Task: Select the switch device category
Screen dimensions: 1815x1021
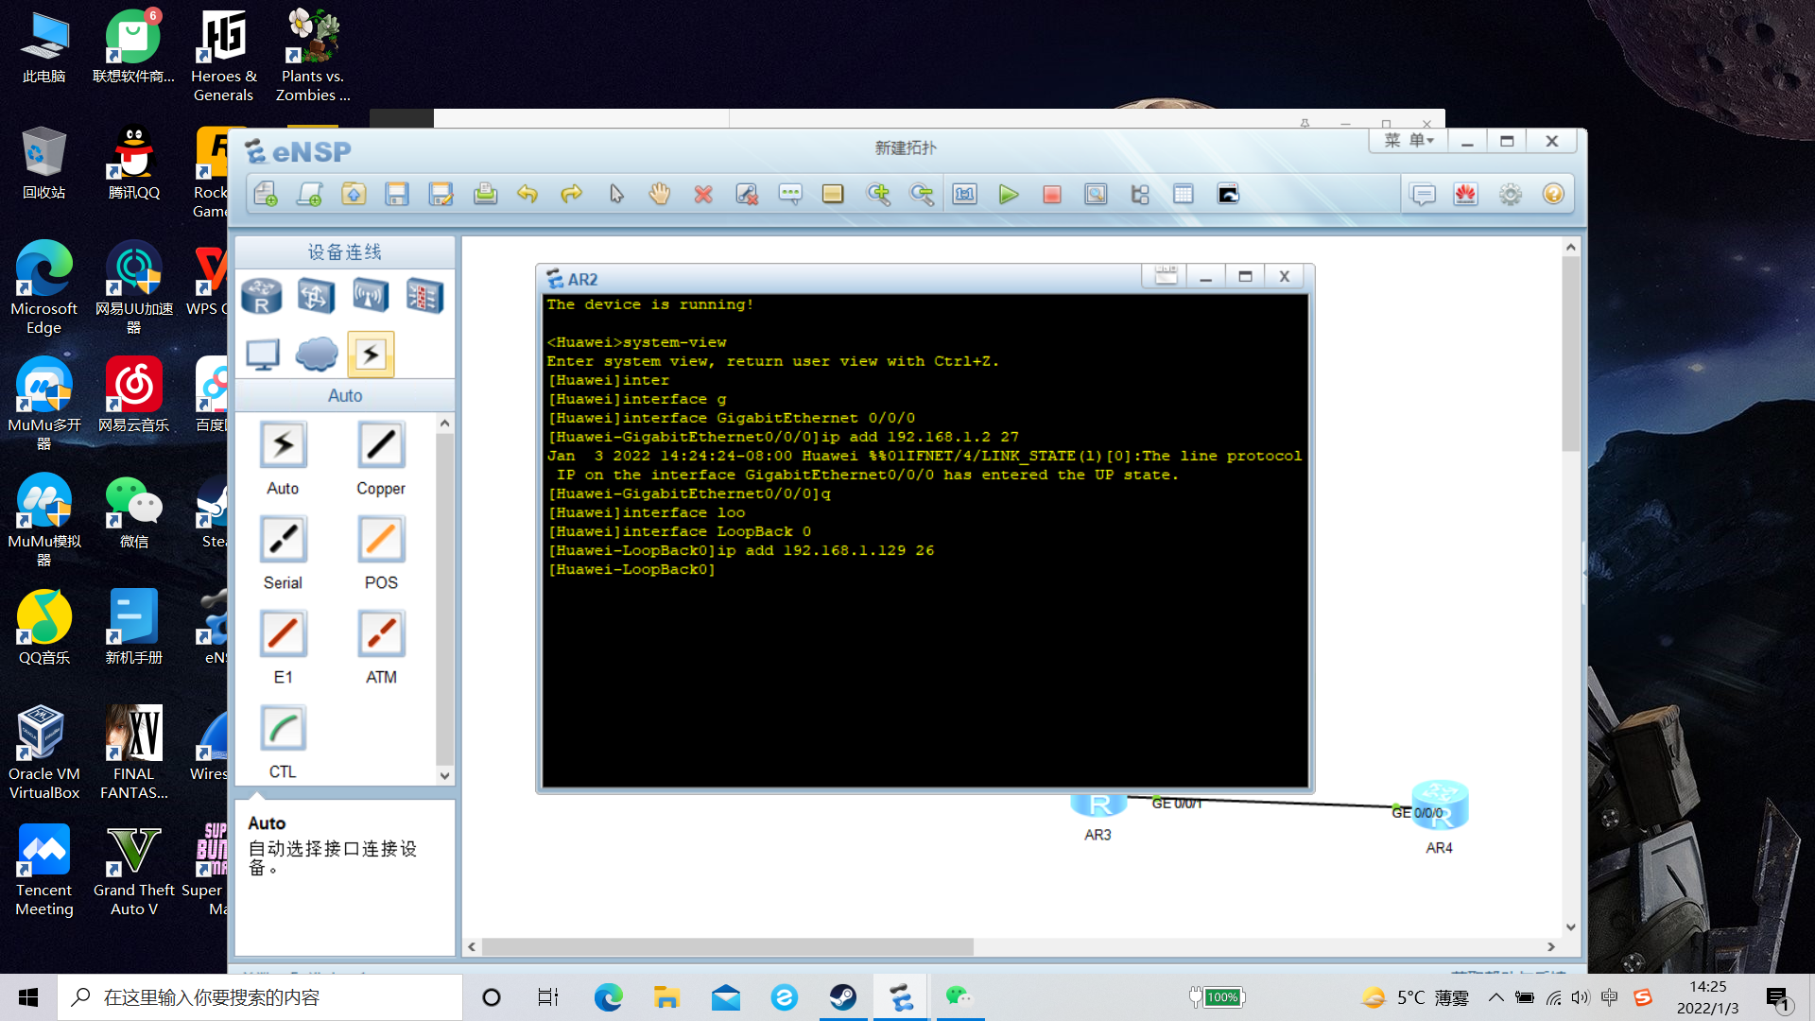Action: coord(316,296)
